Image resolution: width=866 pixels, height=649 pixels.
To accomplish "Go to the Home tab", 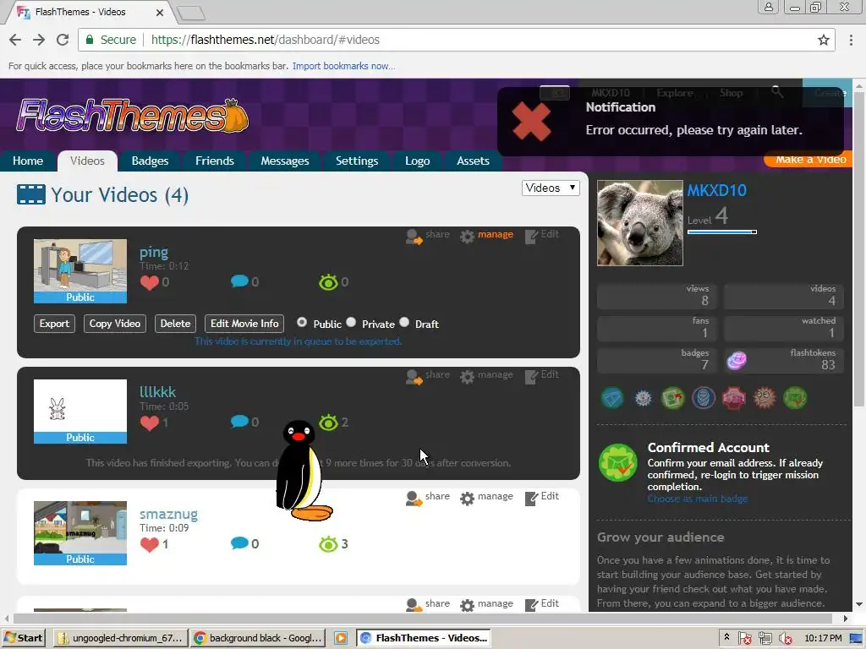I will click(28, 161).
